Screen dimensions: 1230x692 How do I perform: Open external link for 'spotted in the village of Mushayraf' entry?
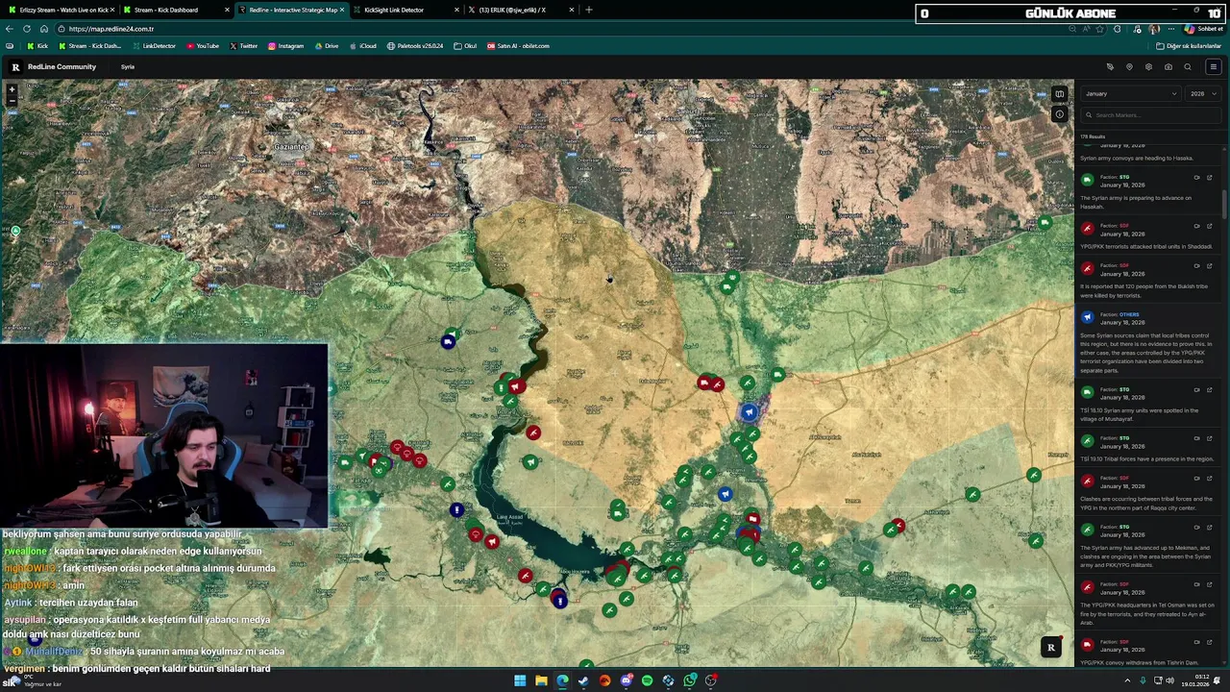[x=1210, y=390]
